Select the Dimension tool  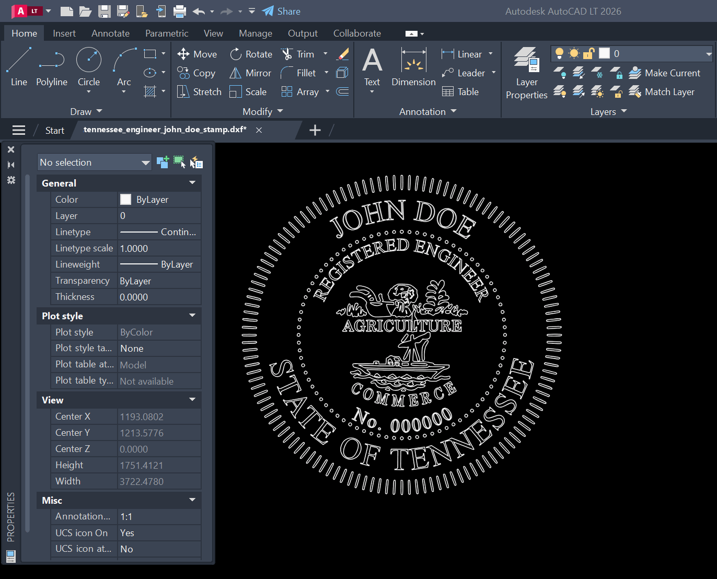413,66
